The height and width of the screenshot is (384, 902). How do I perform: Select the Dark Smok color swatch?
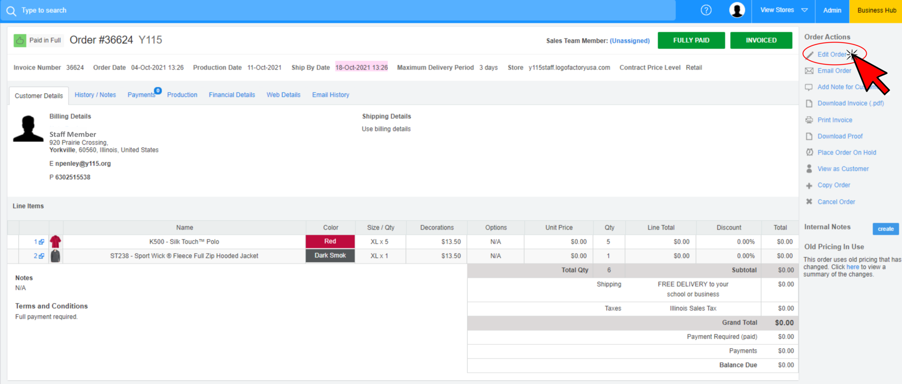point(330,256)
